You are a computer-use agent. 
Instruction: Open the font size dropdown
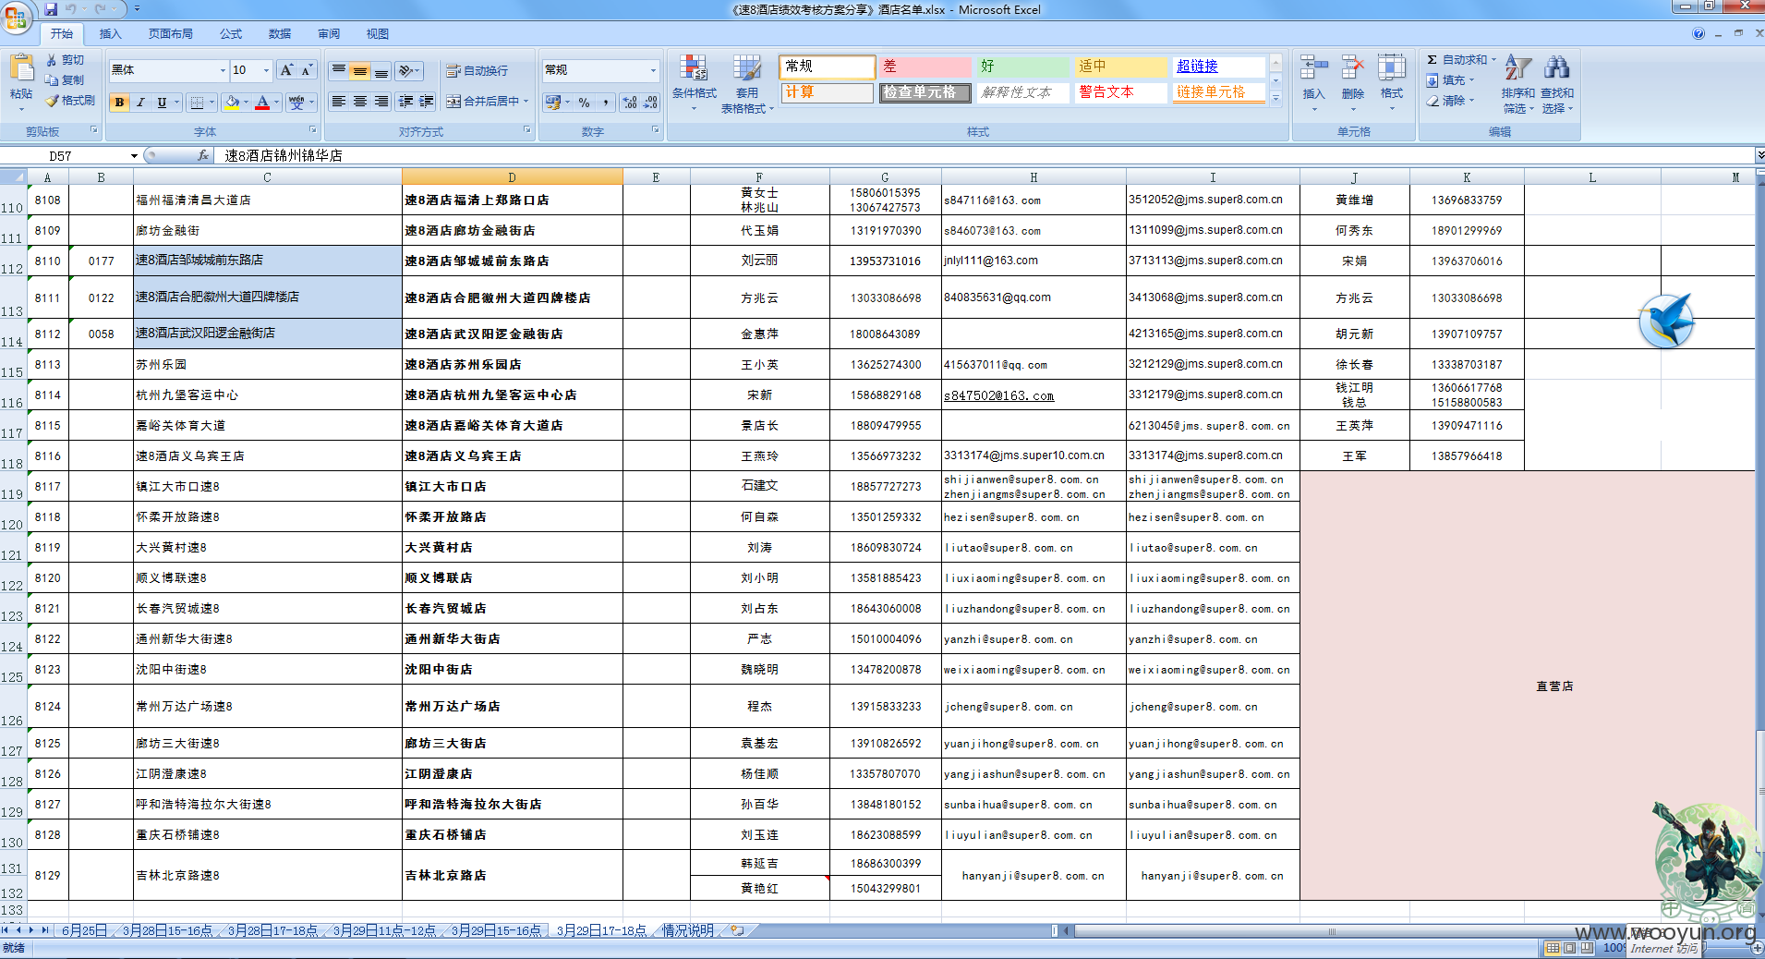tap(266, 70)
